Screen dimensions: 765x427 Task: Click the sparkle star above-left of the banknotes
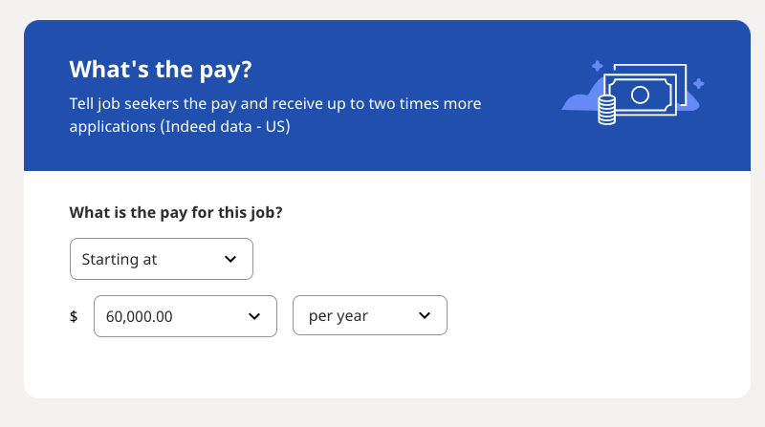[x=597, y=66]
